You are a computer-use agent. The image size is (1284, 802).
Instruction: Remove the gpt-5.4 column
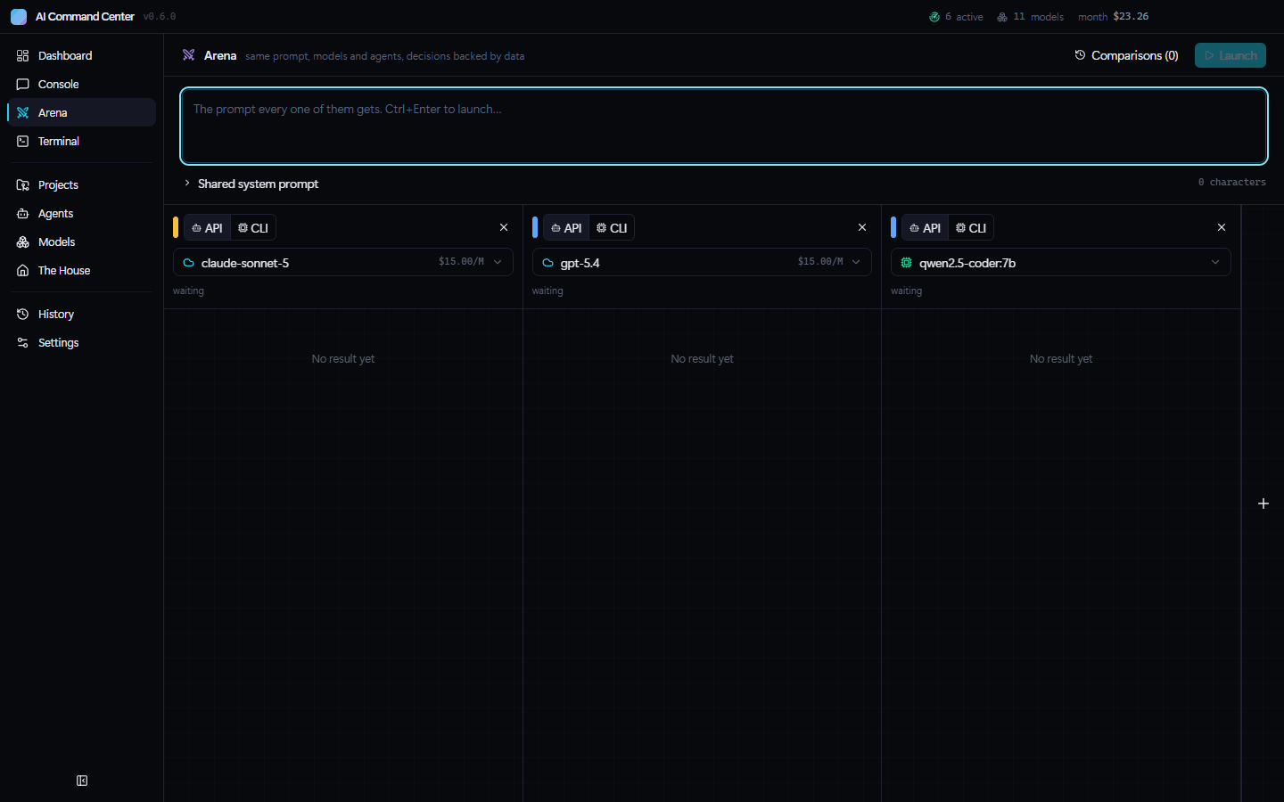click(x=862, y=227)
